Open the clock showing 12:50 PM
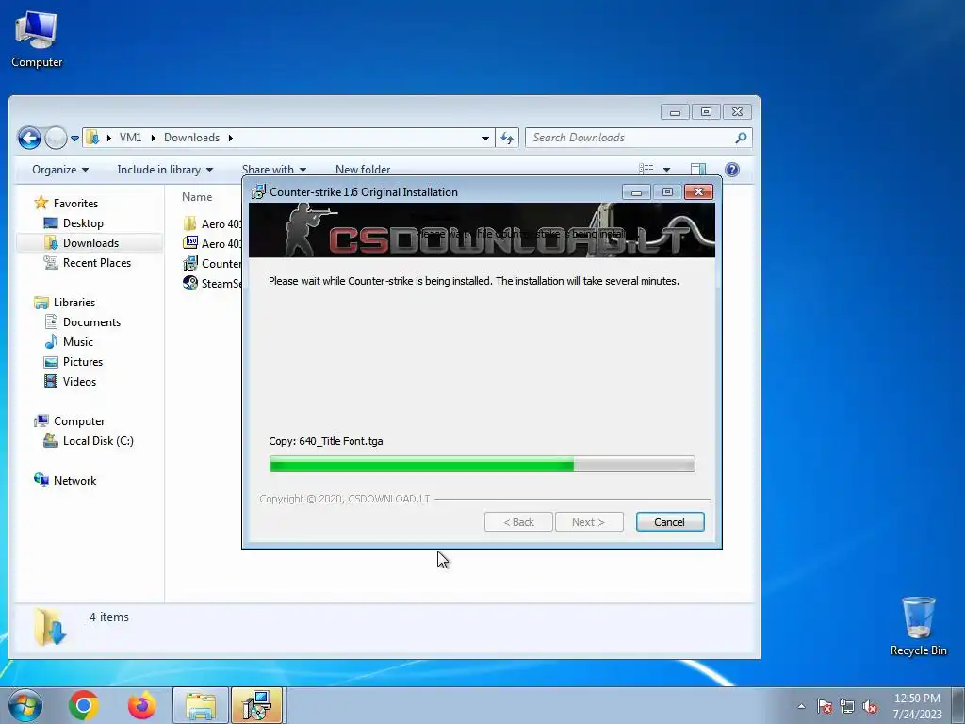The width and height of the screenshot is (965, 724). 917,706
